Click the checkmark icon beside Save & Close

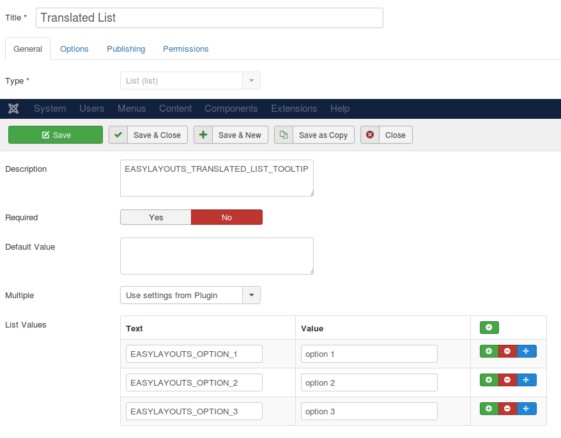118,135
